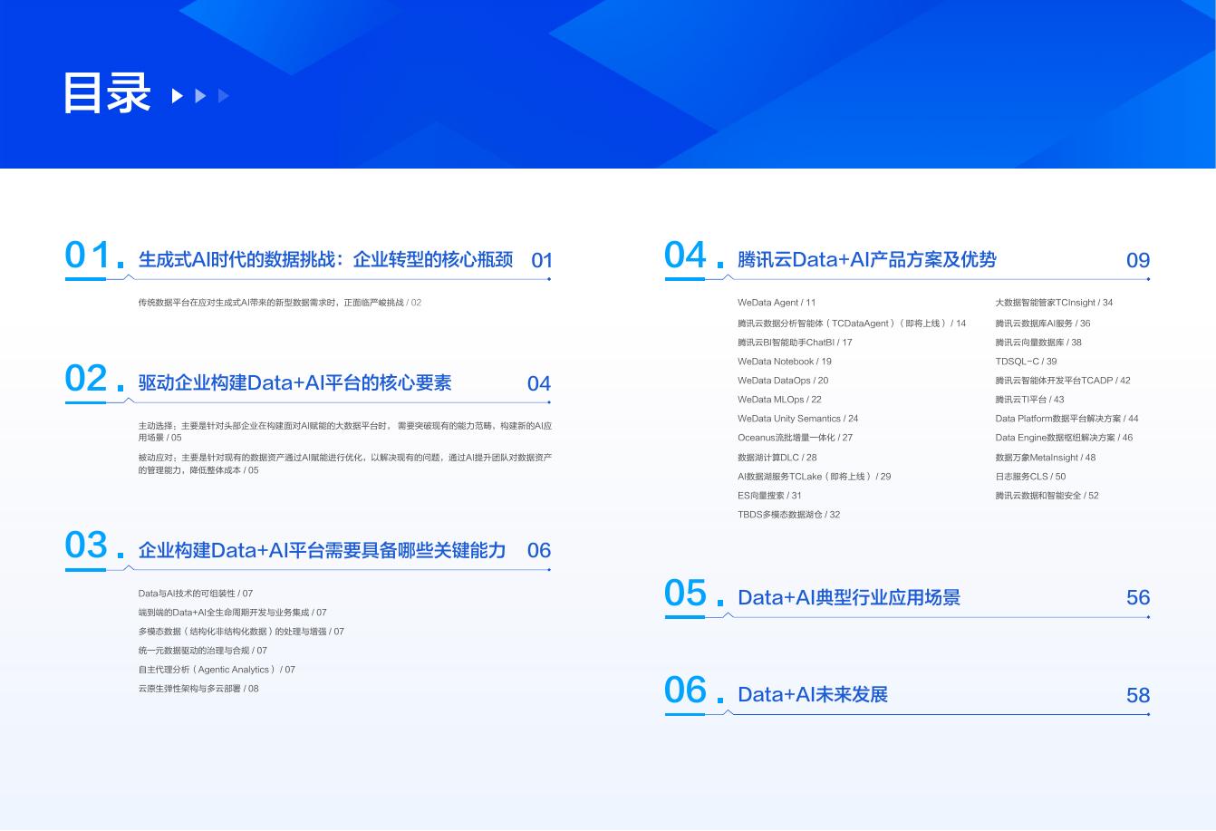Screen dimensions: 1216x831
Task: Select entry 统一元数据驱动的治理与合规
Action: tap(203, 651)
